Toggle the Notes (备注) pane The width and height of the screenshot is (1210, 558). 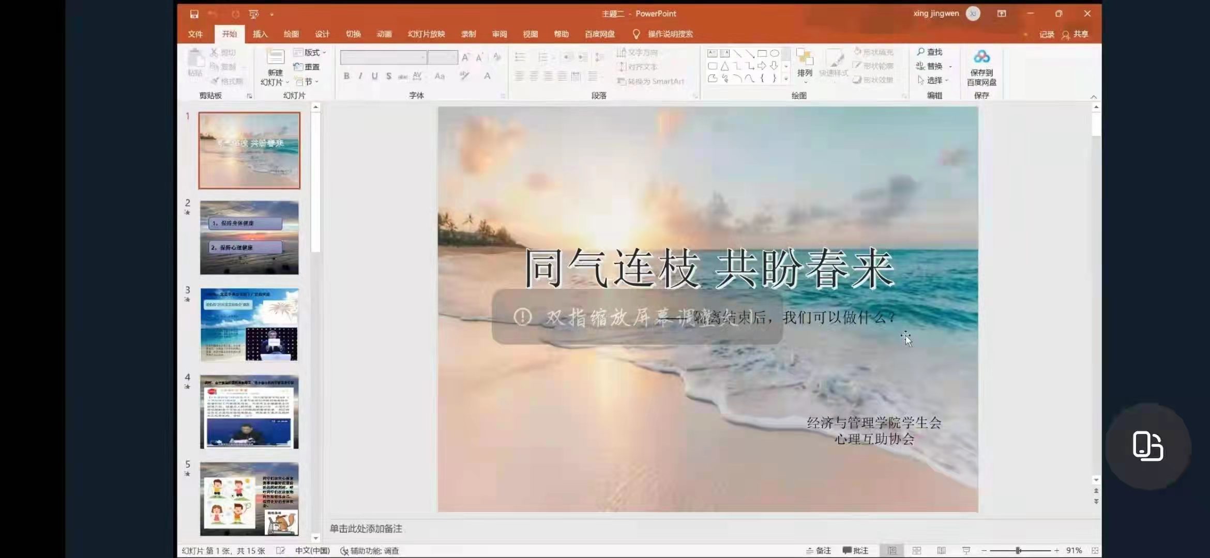pyautogui.click(x=819, y=551)
